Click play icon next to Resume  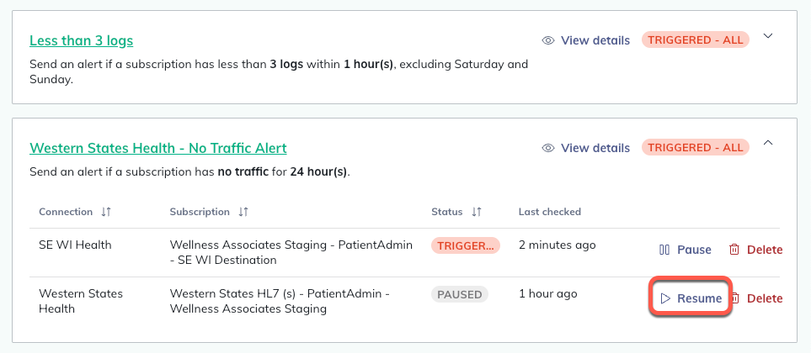[664, 298]
